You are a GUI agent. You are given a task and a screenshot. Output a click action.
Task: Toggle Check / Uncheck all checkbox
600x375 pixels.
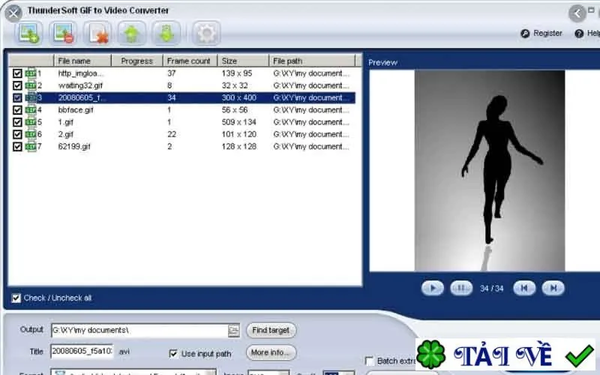(x=16, y=298)
